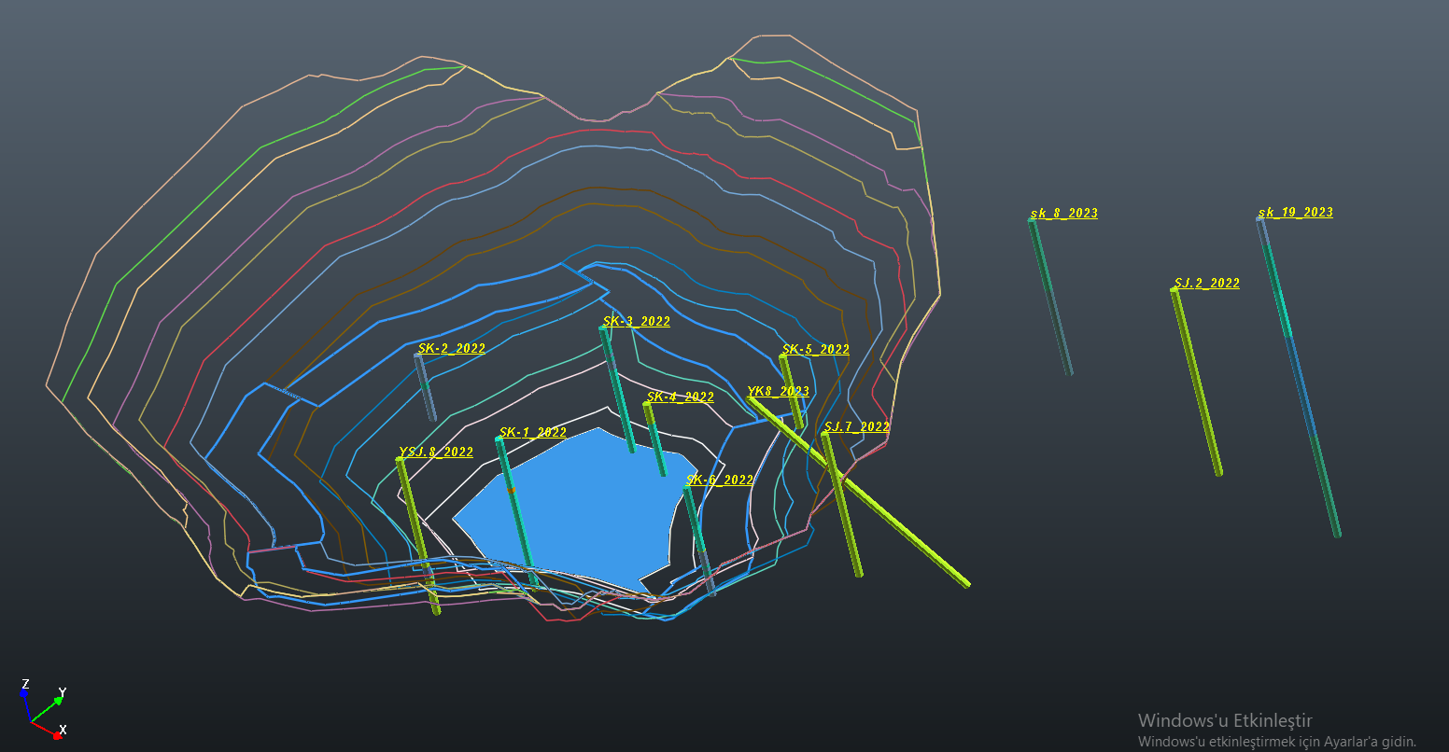This screenshot has width=1449, height=752.
Task: Click the red X axis arrow tip
Action: point(57,735)
